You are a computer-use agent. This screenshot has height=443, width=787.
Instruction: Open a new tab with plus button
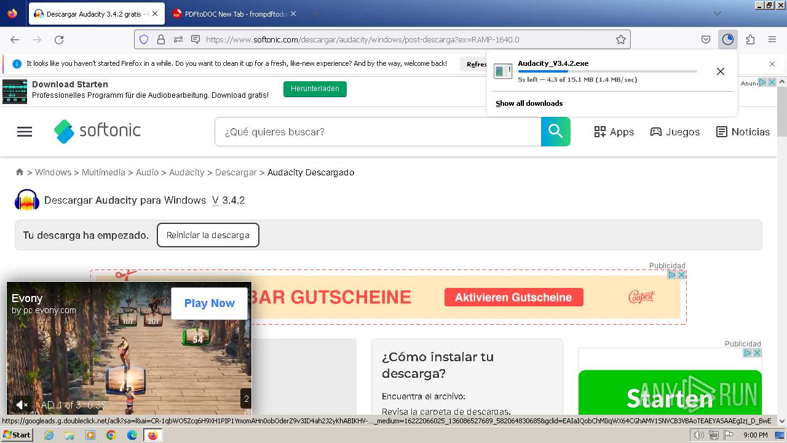pyautogui.click(x=316, y=14)
